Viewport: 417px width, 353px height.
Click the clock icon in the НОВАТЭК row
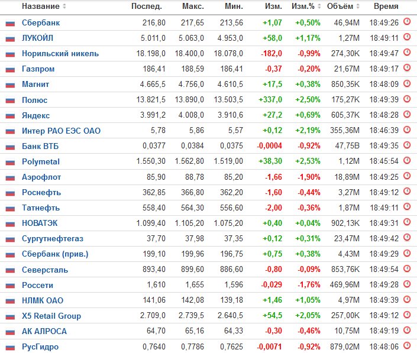[x=407, y=222]
